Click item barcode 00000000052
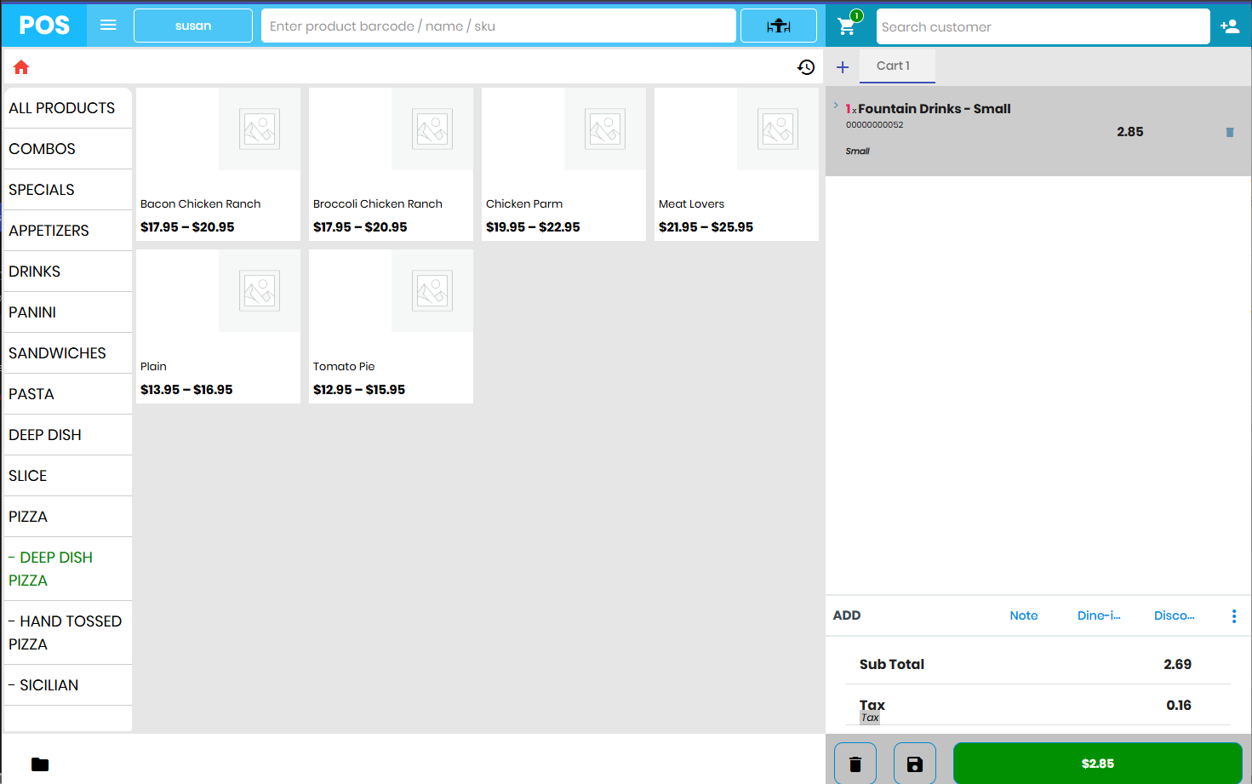Viewport: 1252px width, 784px height. 874,125
